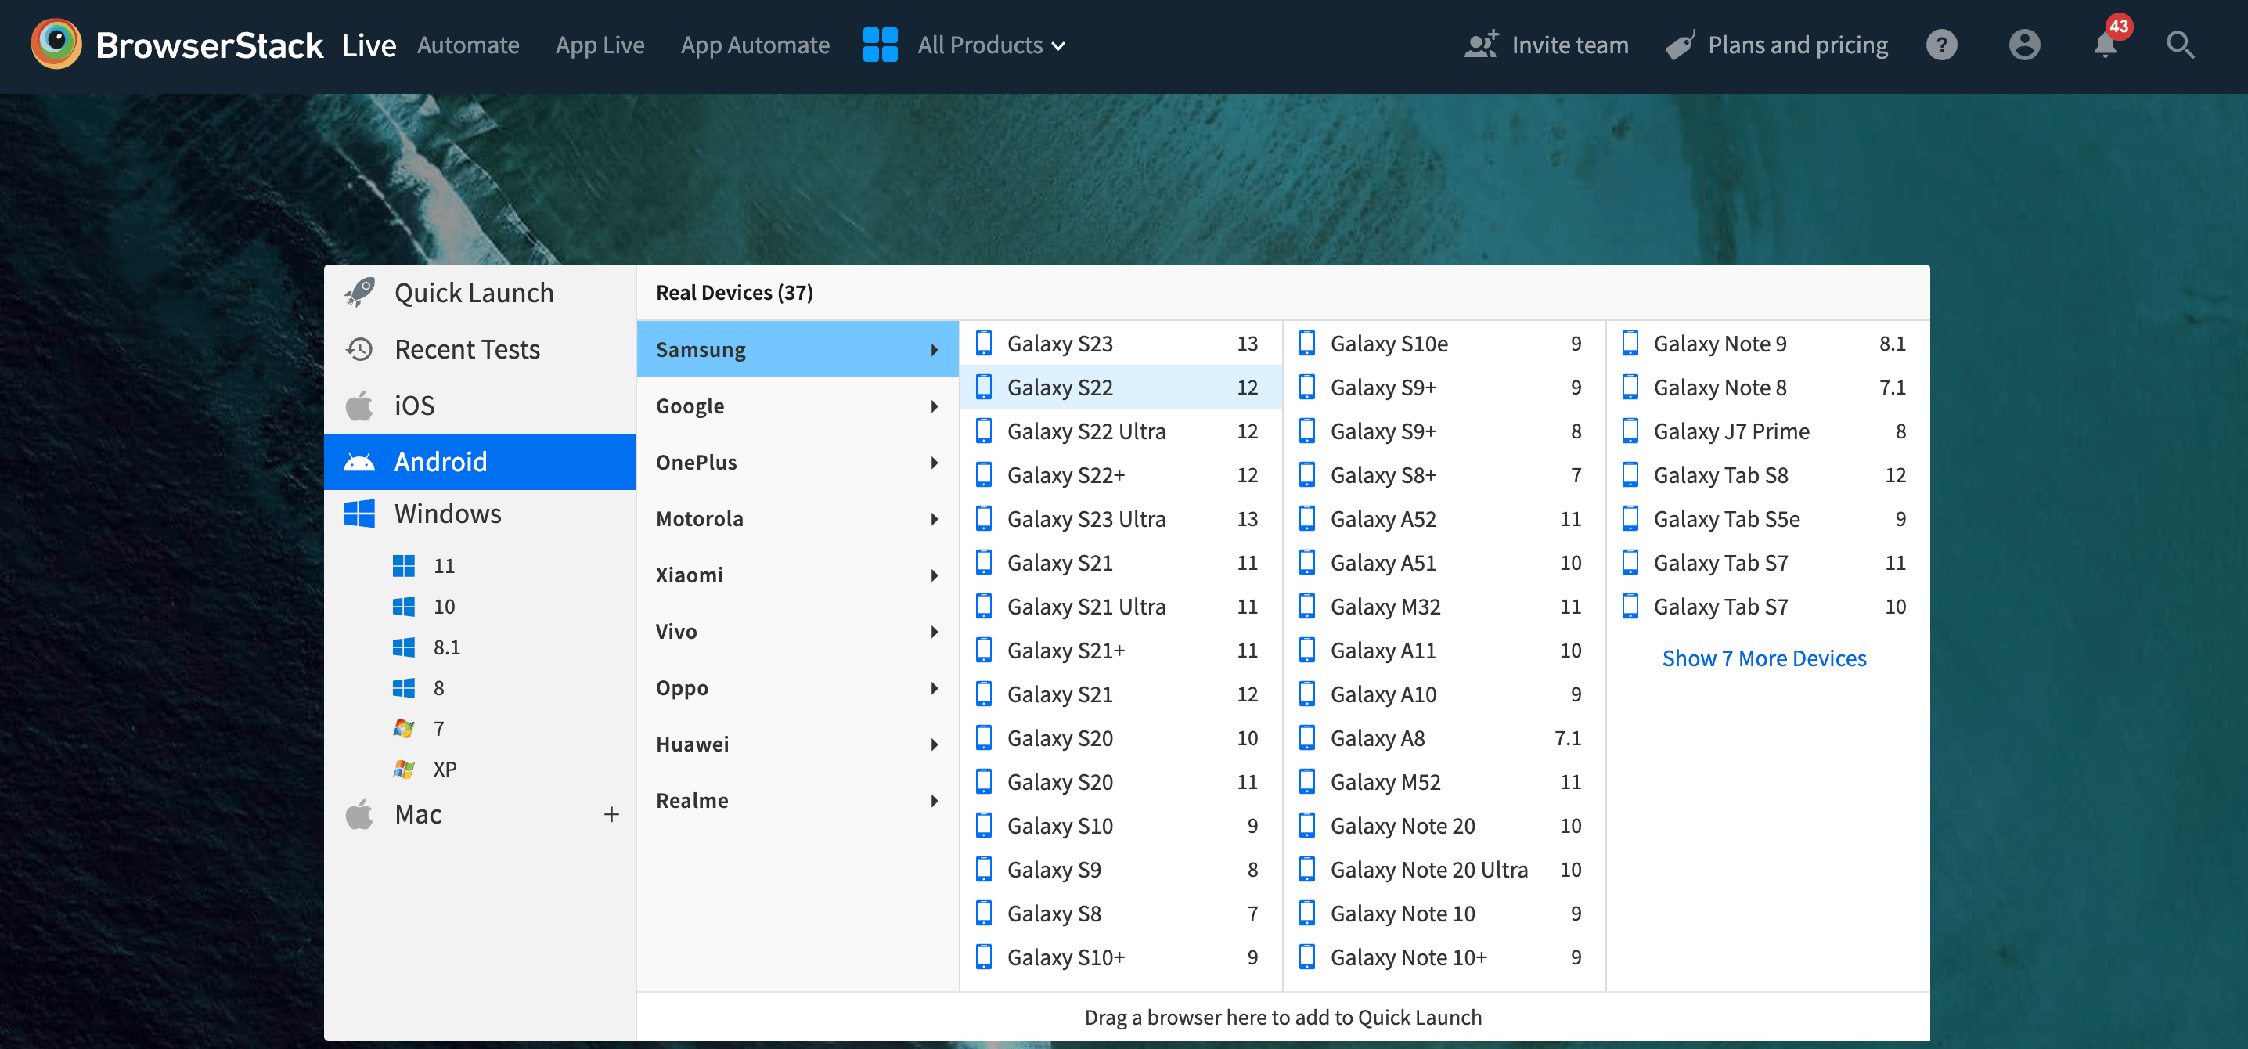
Task: Select Windows platform in the sidebar
Action: (480, 514)
